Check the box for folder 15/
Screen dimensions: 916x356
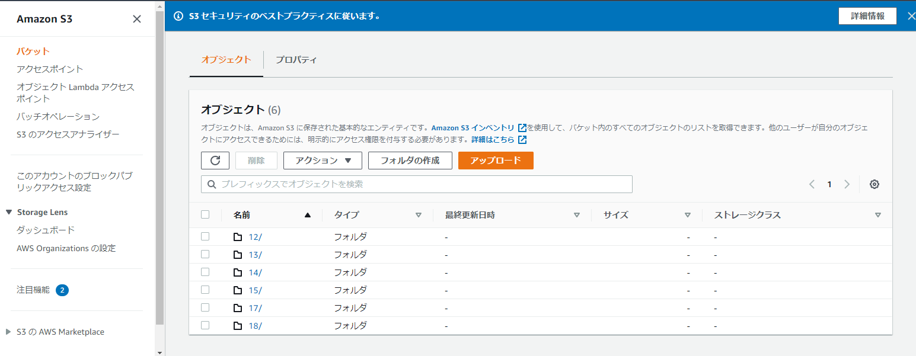(205, 290)
